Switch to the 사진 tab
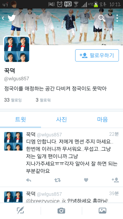Viewport: 123px width, 219px height. (x=61, y=120)
